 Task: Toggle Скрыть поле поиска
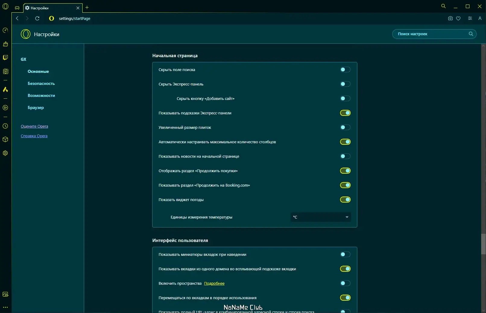(345, 70)
